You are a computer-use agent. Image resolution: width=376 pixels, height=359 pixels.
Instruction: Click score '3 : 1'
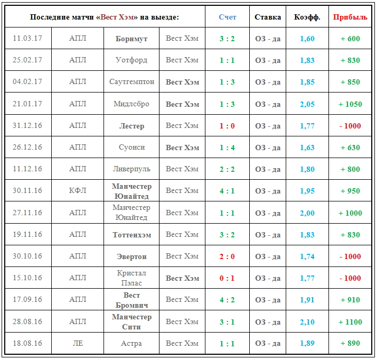(x=227, y=322)
